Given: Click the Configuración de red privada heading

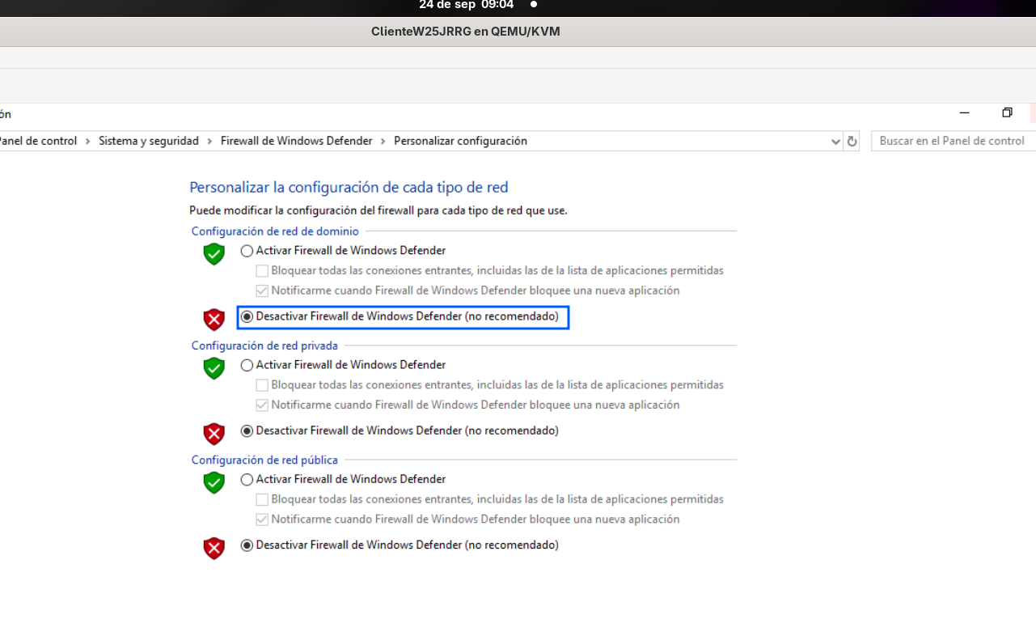Looking at the screenshot, I should (x=264, y=346).
